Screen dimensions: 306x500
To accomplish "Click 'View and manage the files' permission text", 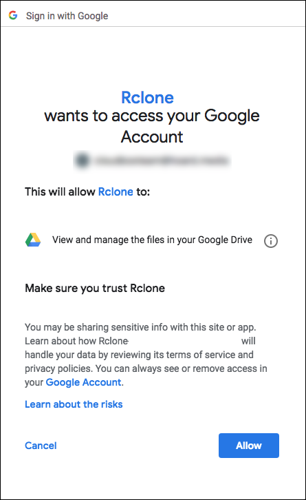I will pyautogui.click(x=152, y=240).
